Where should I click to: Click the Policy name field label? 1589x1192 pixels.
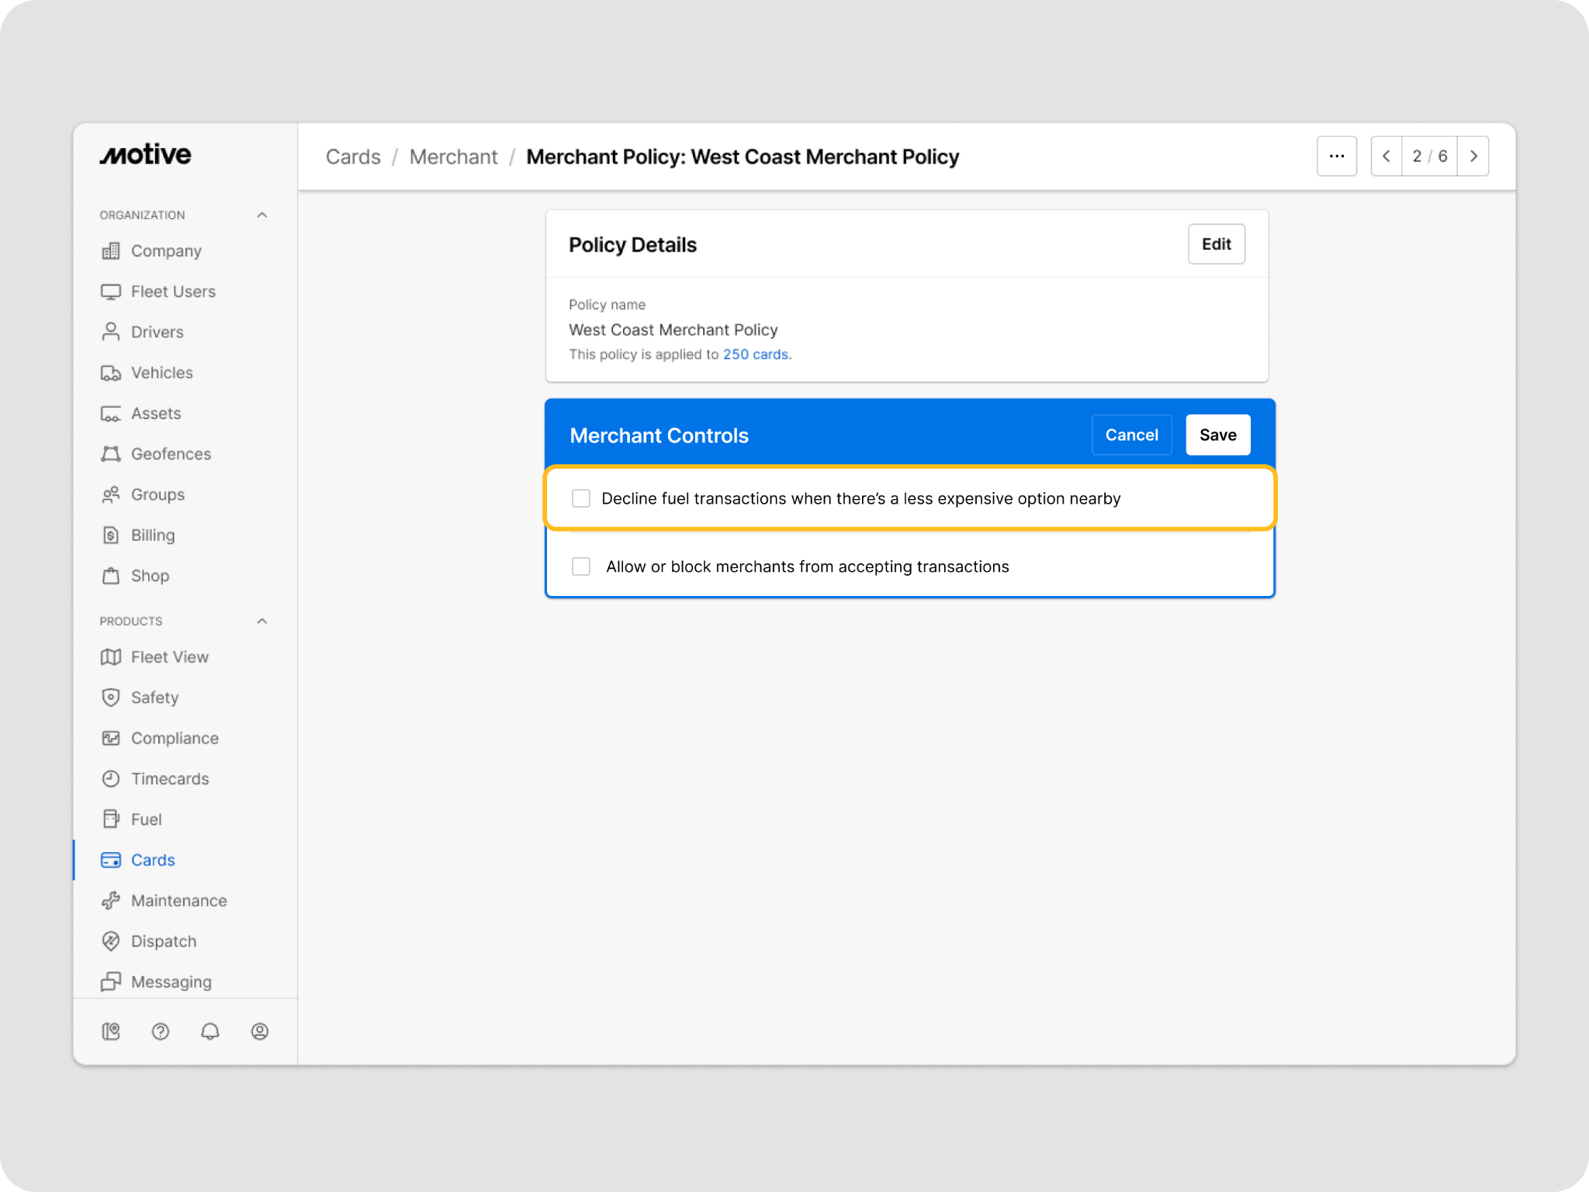coord(608,305)
